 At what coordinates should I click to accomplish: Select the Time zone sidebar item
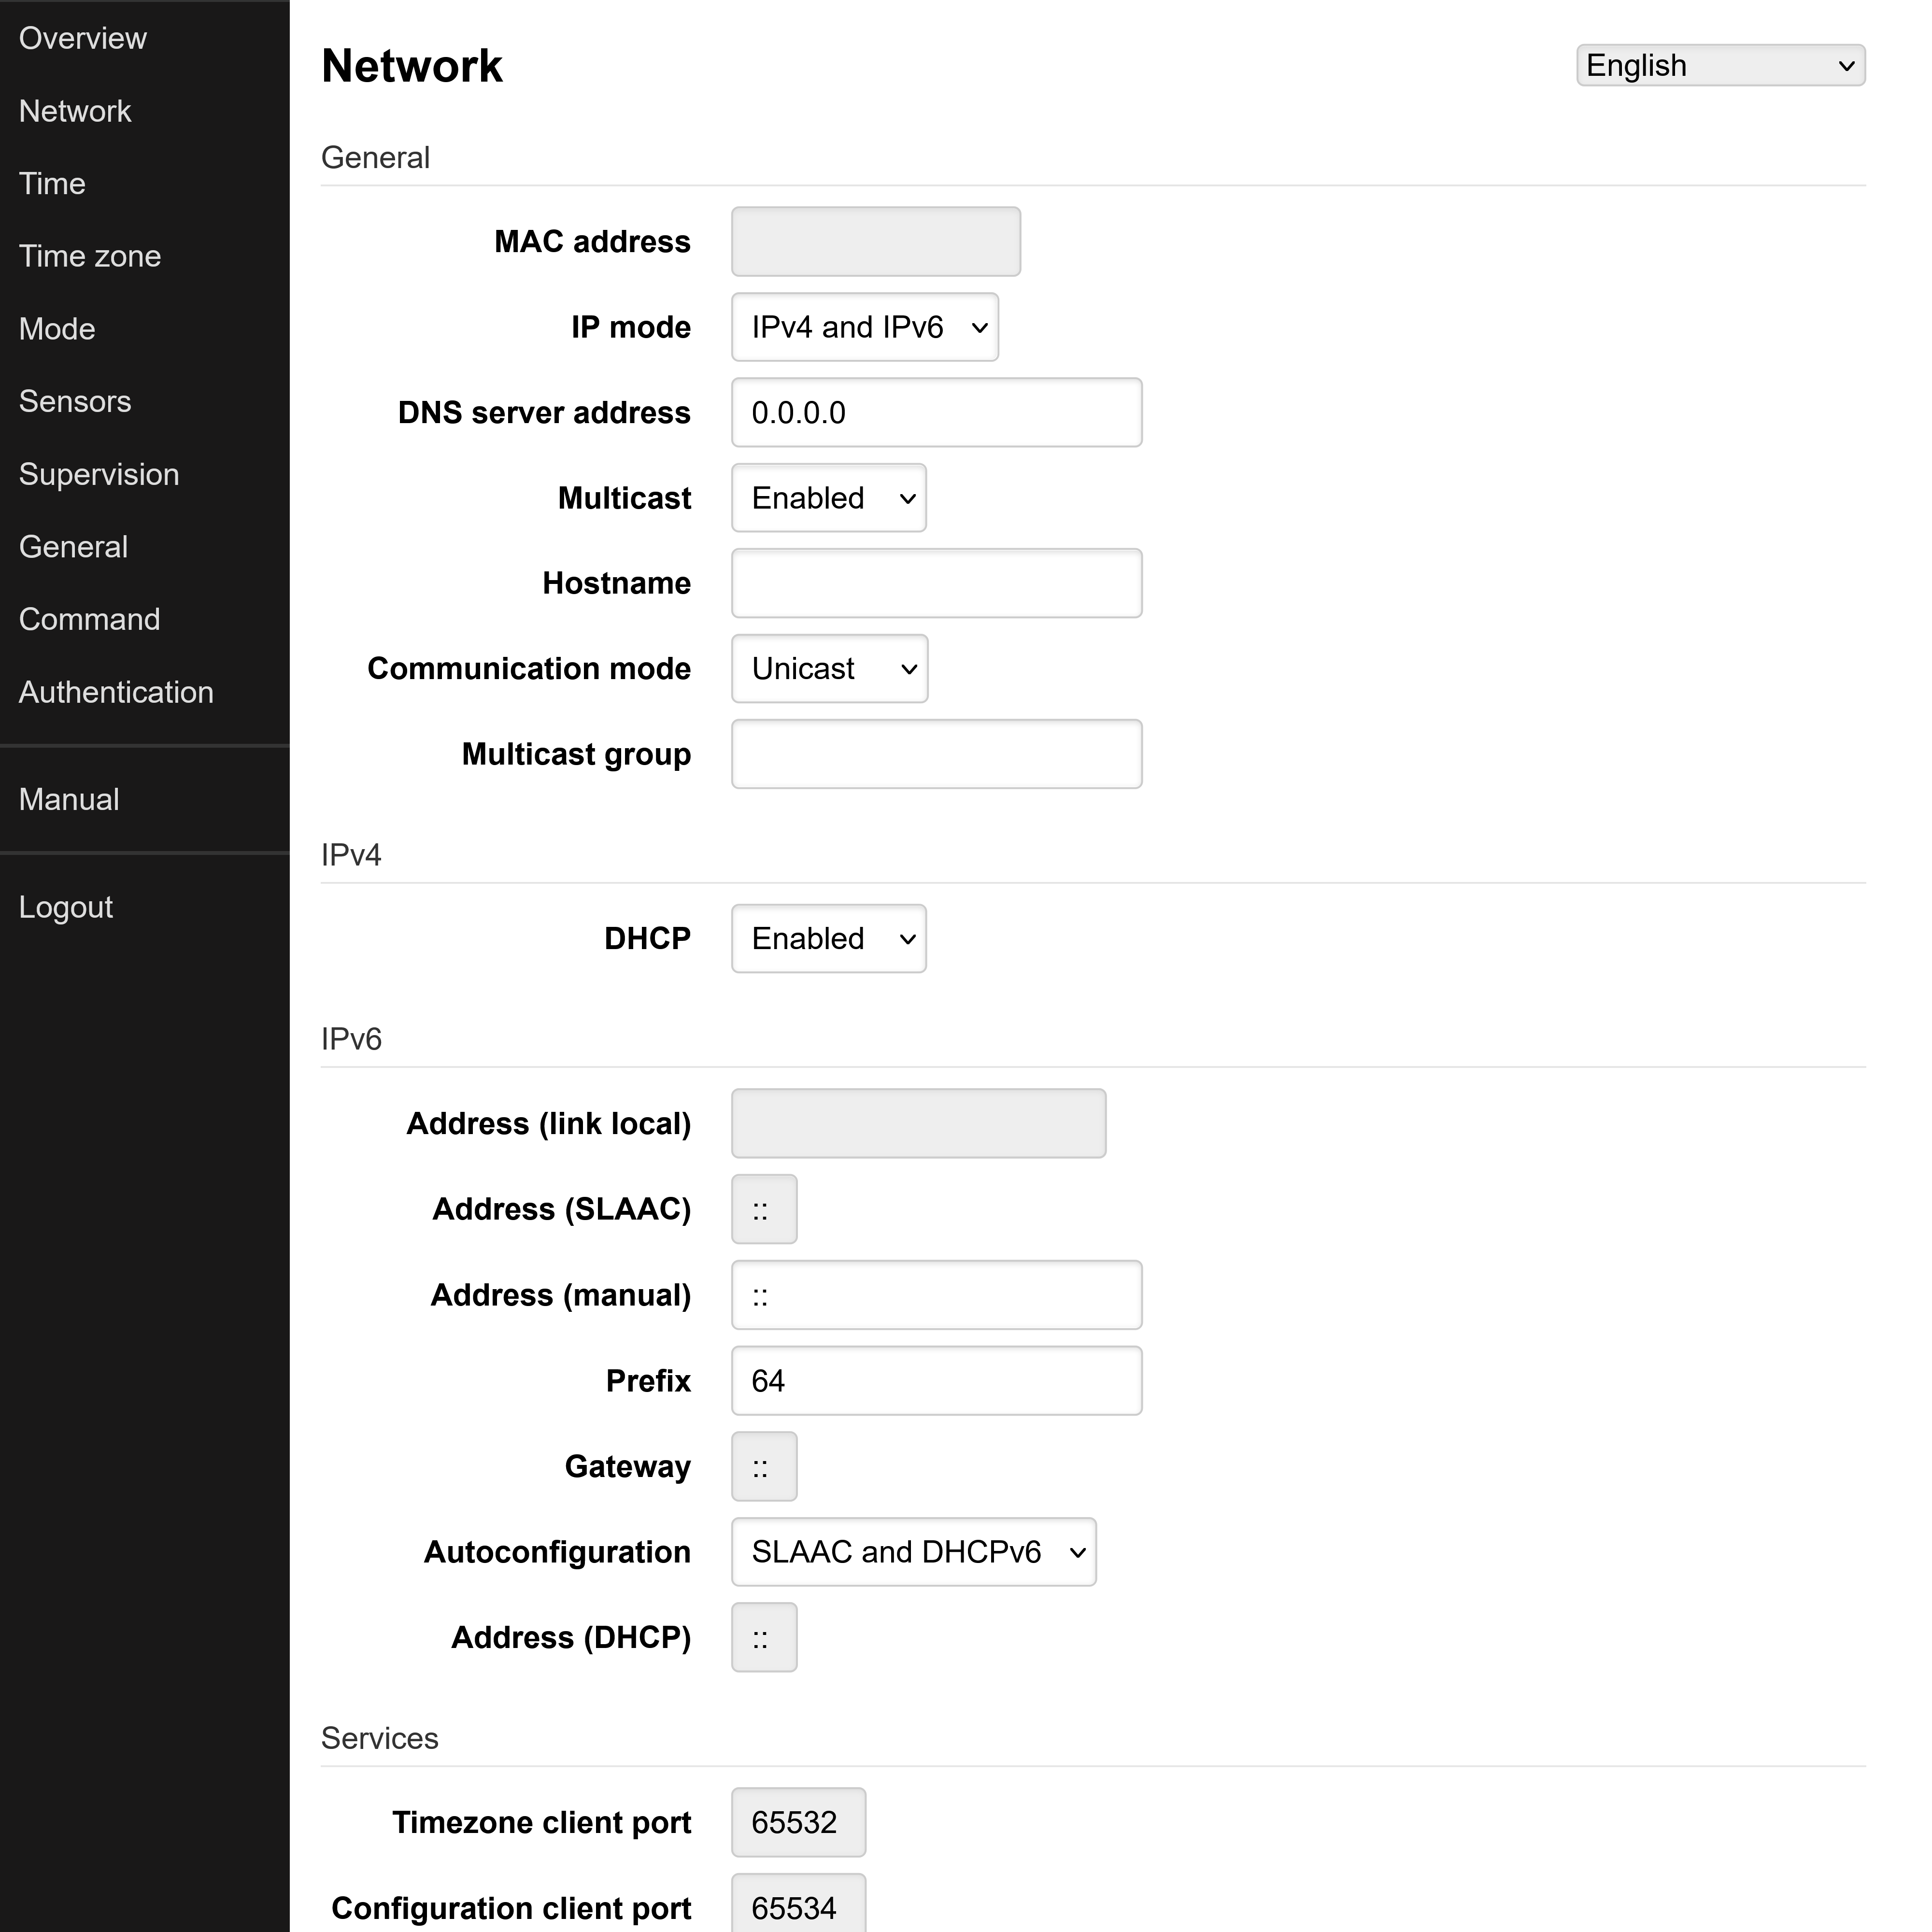(x=90, y=256)
